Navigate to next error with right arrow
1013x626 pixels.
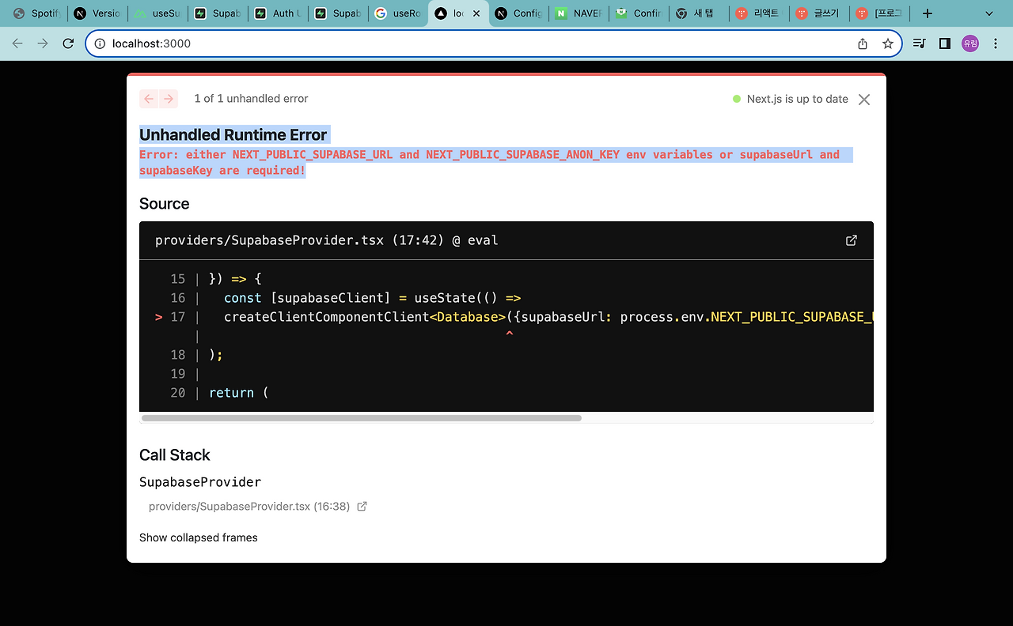169,98
